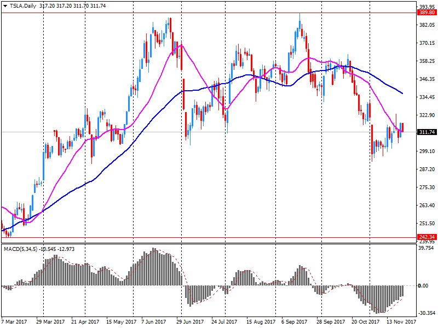This screenshot has width=438, height=328.
Task: Click the 24 Jul 2017 date label
Action: pyautogui.click(x=224, y=322)
